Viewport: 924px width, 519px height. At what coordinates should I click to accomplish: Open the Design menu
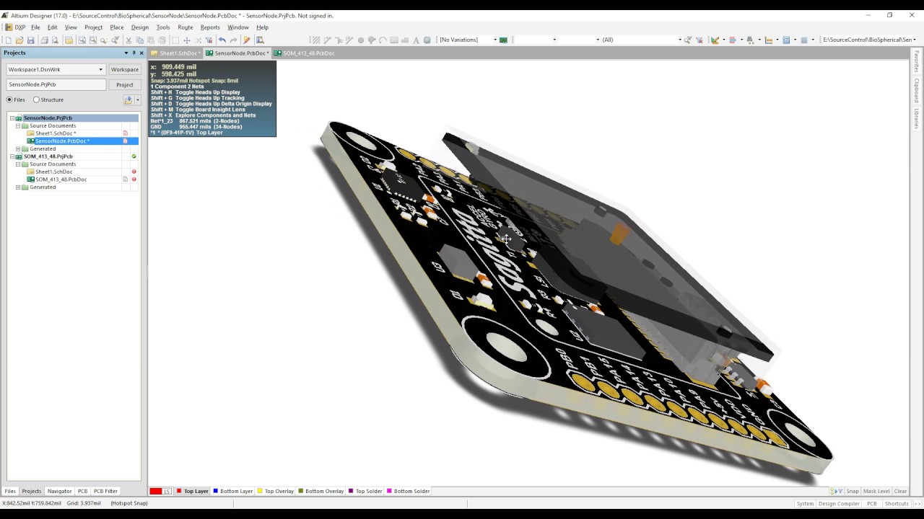[x=140, y=27]
